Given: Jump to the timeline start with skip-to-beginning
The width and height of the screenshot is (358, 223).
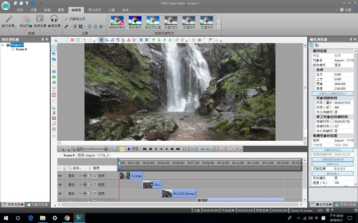Looking at the screenshot, I should [x=145, y=149].
